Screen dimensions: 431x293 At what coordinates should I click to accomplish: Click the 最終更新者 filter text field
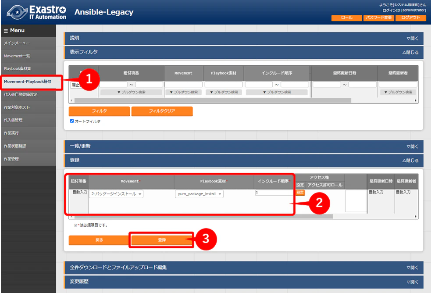[x=398, y=84]
